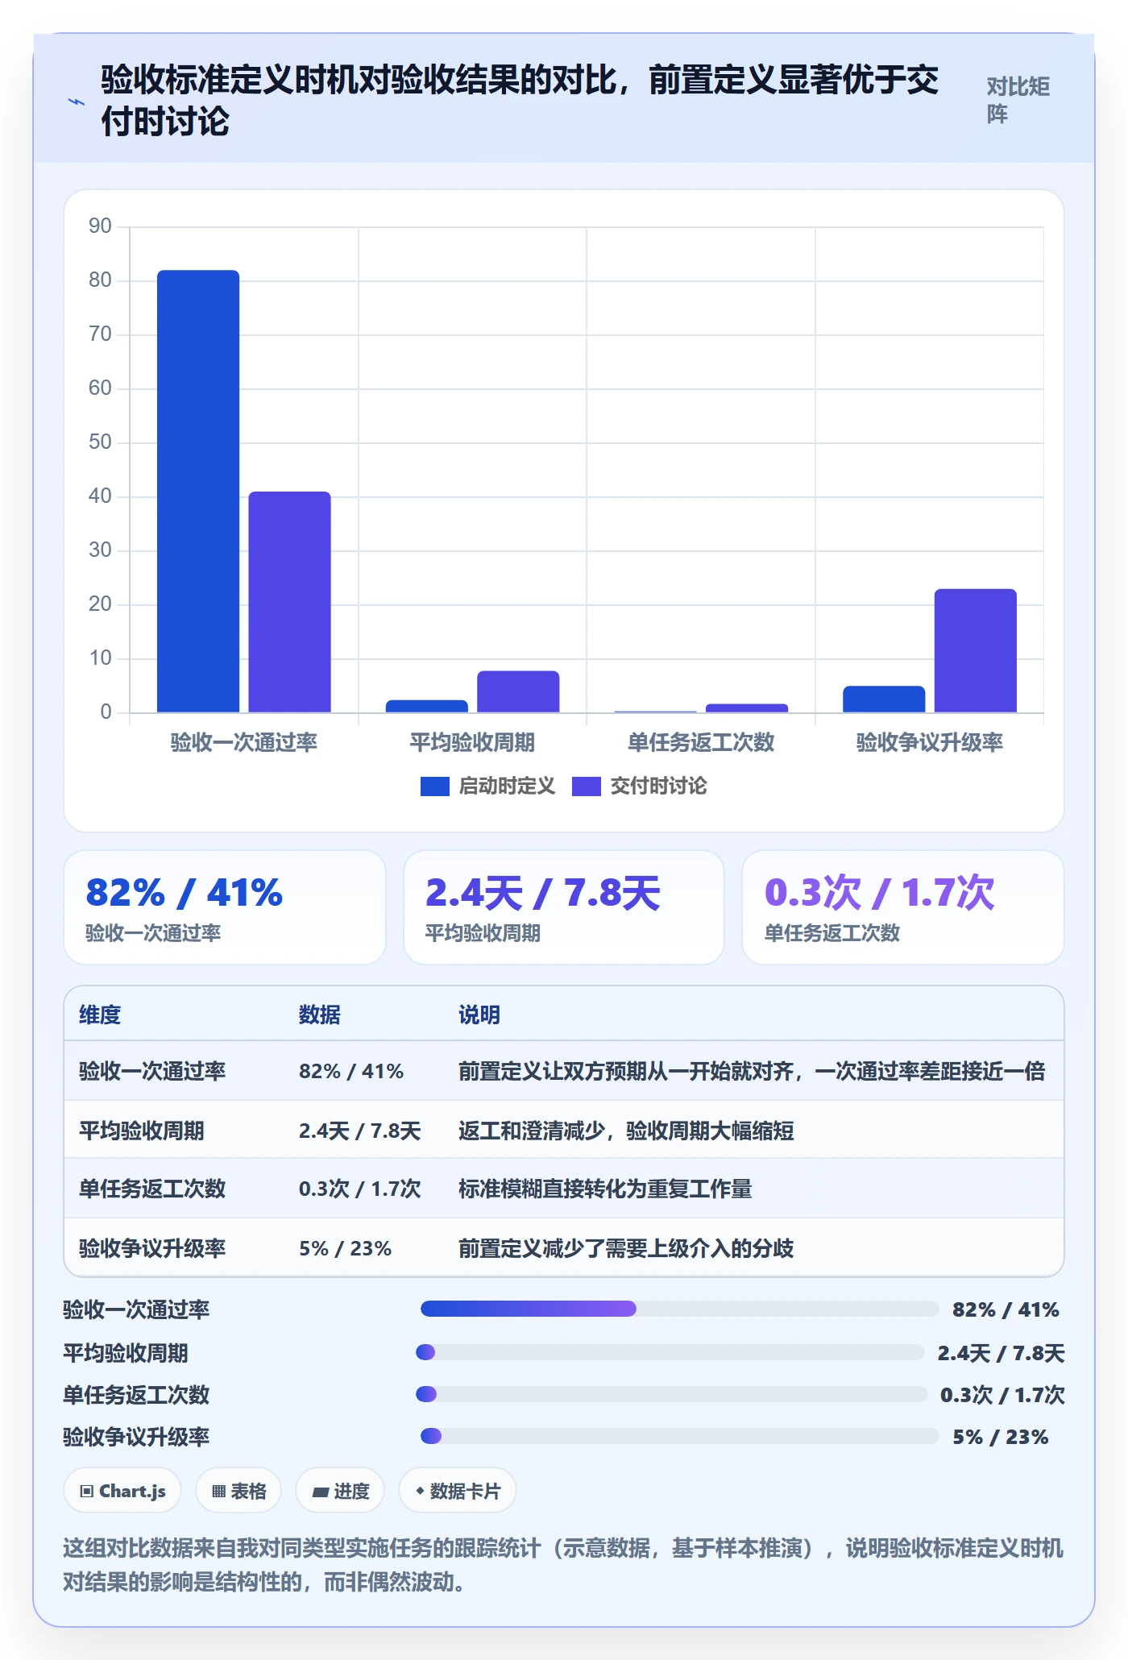1128x1660 pixels.
Task: Click the x-axis label 单任务返工次数
Action: coord(701,742)
